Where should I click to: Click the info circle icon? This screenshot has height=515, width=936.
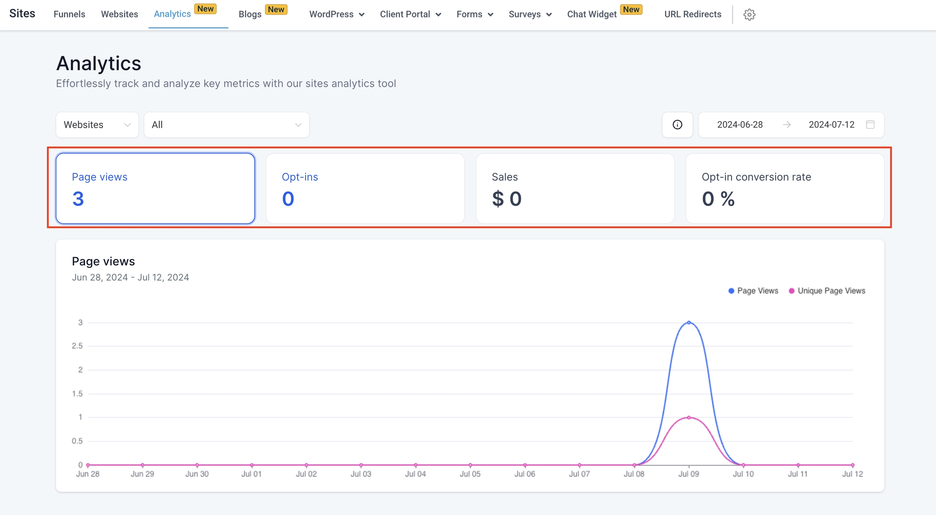[x=677, y=125]
